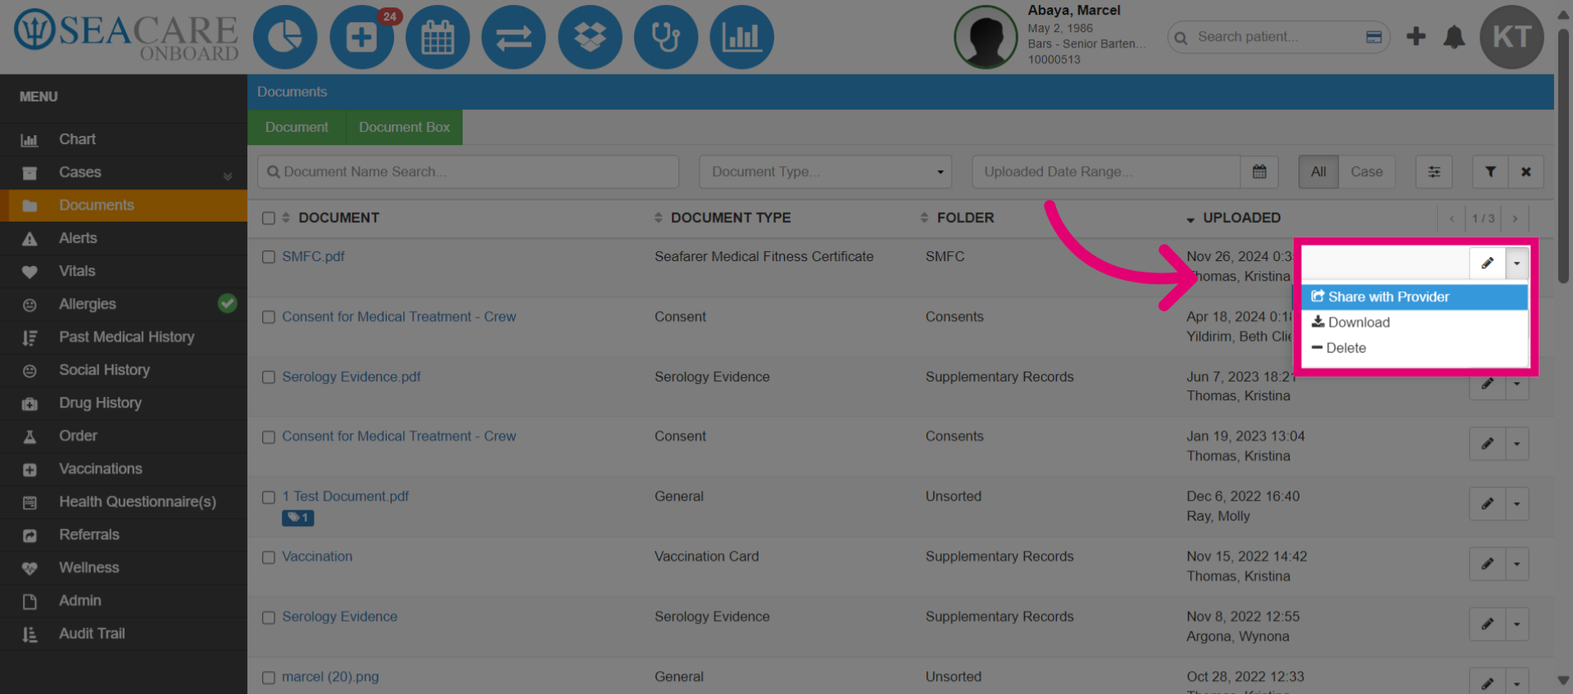
Task: Click the page vertical scrollbar
Action: tap(1563, 155)
